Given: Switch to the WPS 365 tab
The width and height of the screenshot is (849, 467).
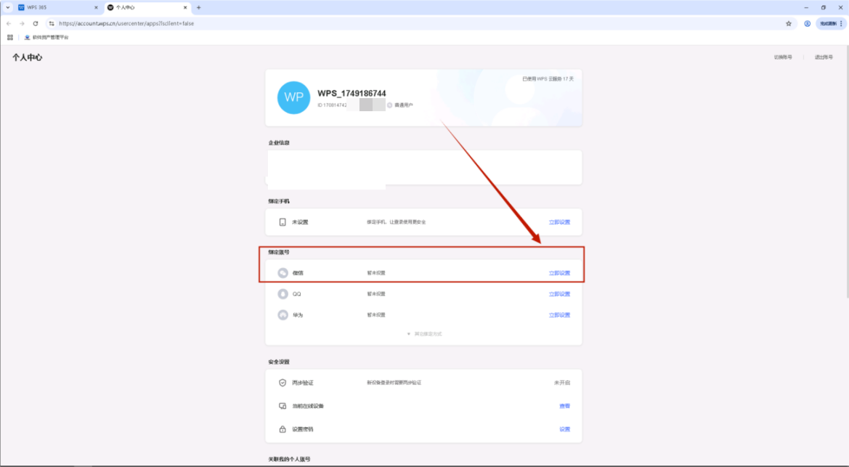Looking at the screenshot, I should pos(57,7).
